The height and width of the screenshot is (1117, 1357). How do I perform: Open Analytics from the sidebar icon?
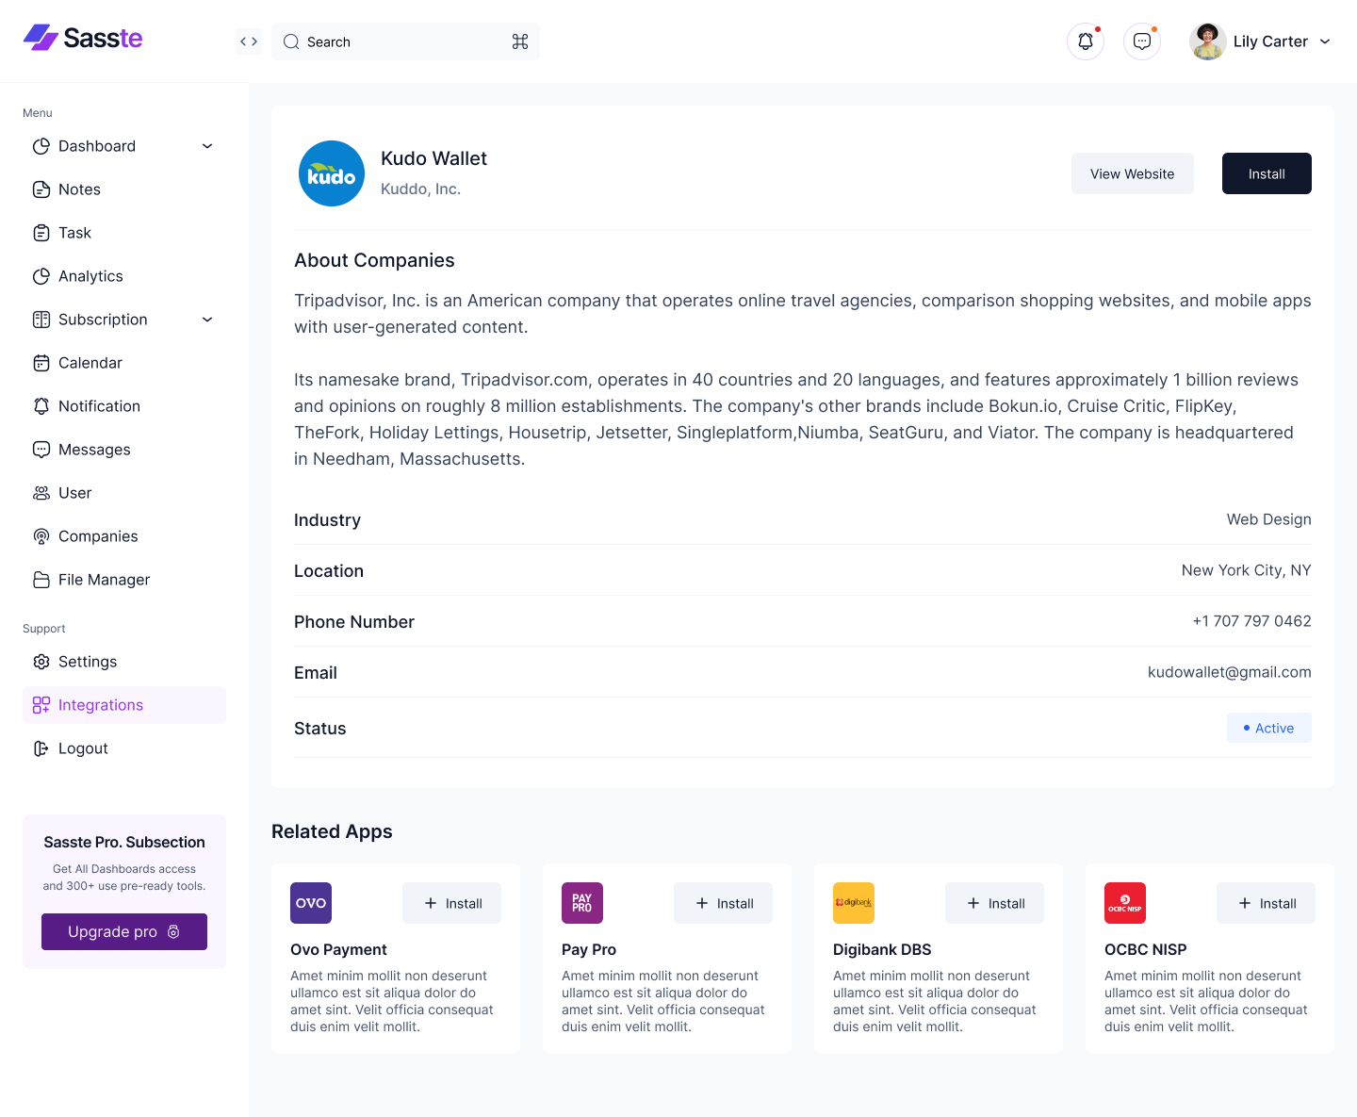(41, 275)
